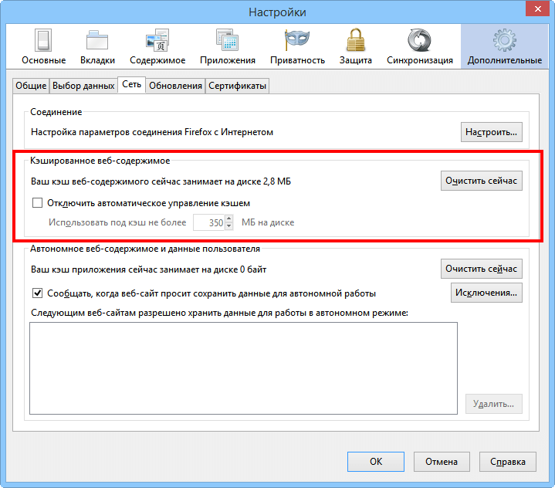Click the disabled Удалить... button
555x488 pixels.
point(494,404)
